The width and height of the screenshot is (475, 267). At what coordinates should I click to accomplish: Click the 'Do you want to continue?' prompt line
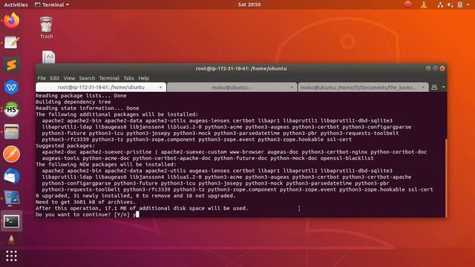(88, 214)
